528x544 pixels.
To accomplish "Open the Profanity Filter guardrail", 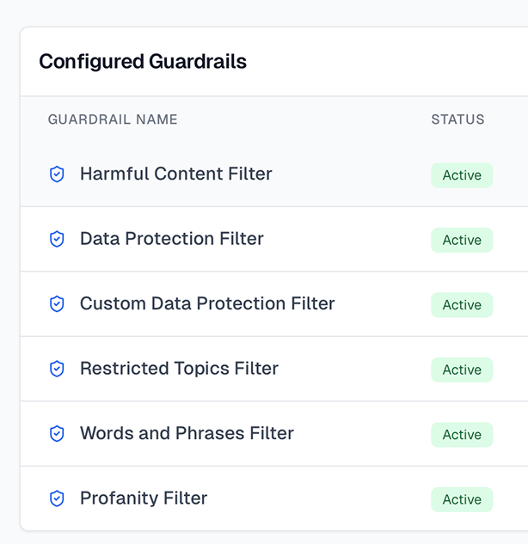I will pos(144,498).
